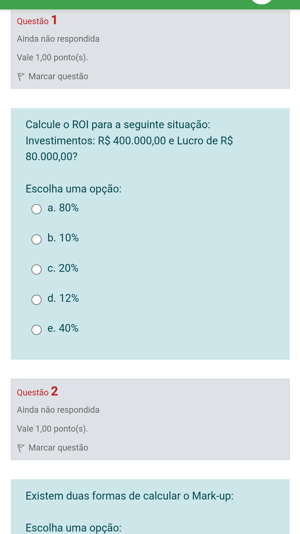Click the 20% answer label text
300x534 pixels.
(68, 268)
